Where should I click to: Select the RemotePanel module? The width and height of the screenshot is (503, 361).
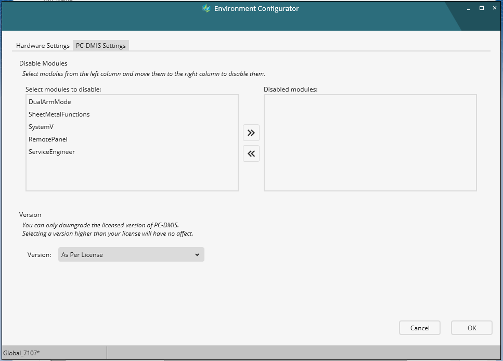coord(48,139)
